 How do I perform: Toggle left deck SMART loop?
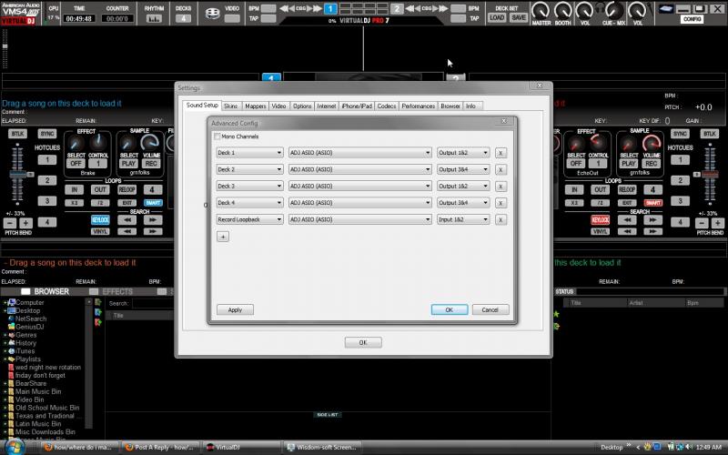tap(153, 203)
